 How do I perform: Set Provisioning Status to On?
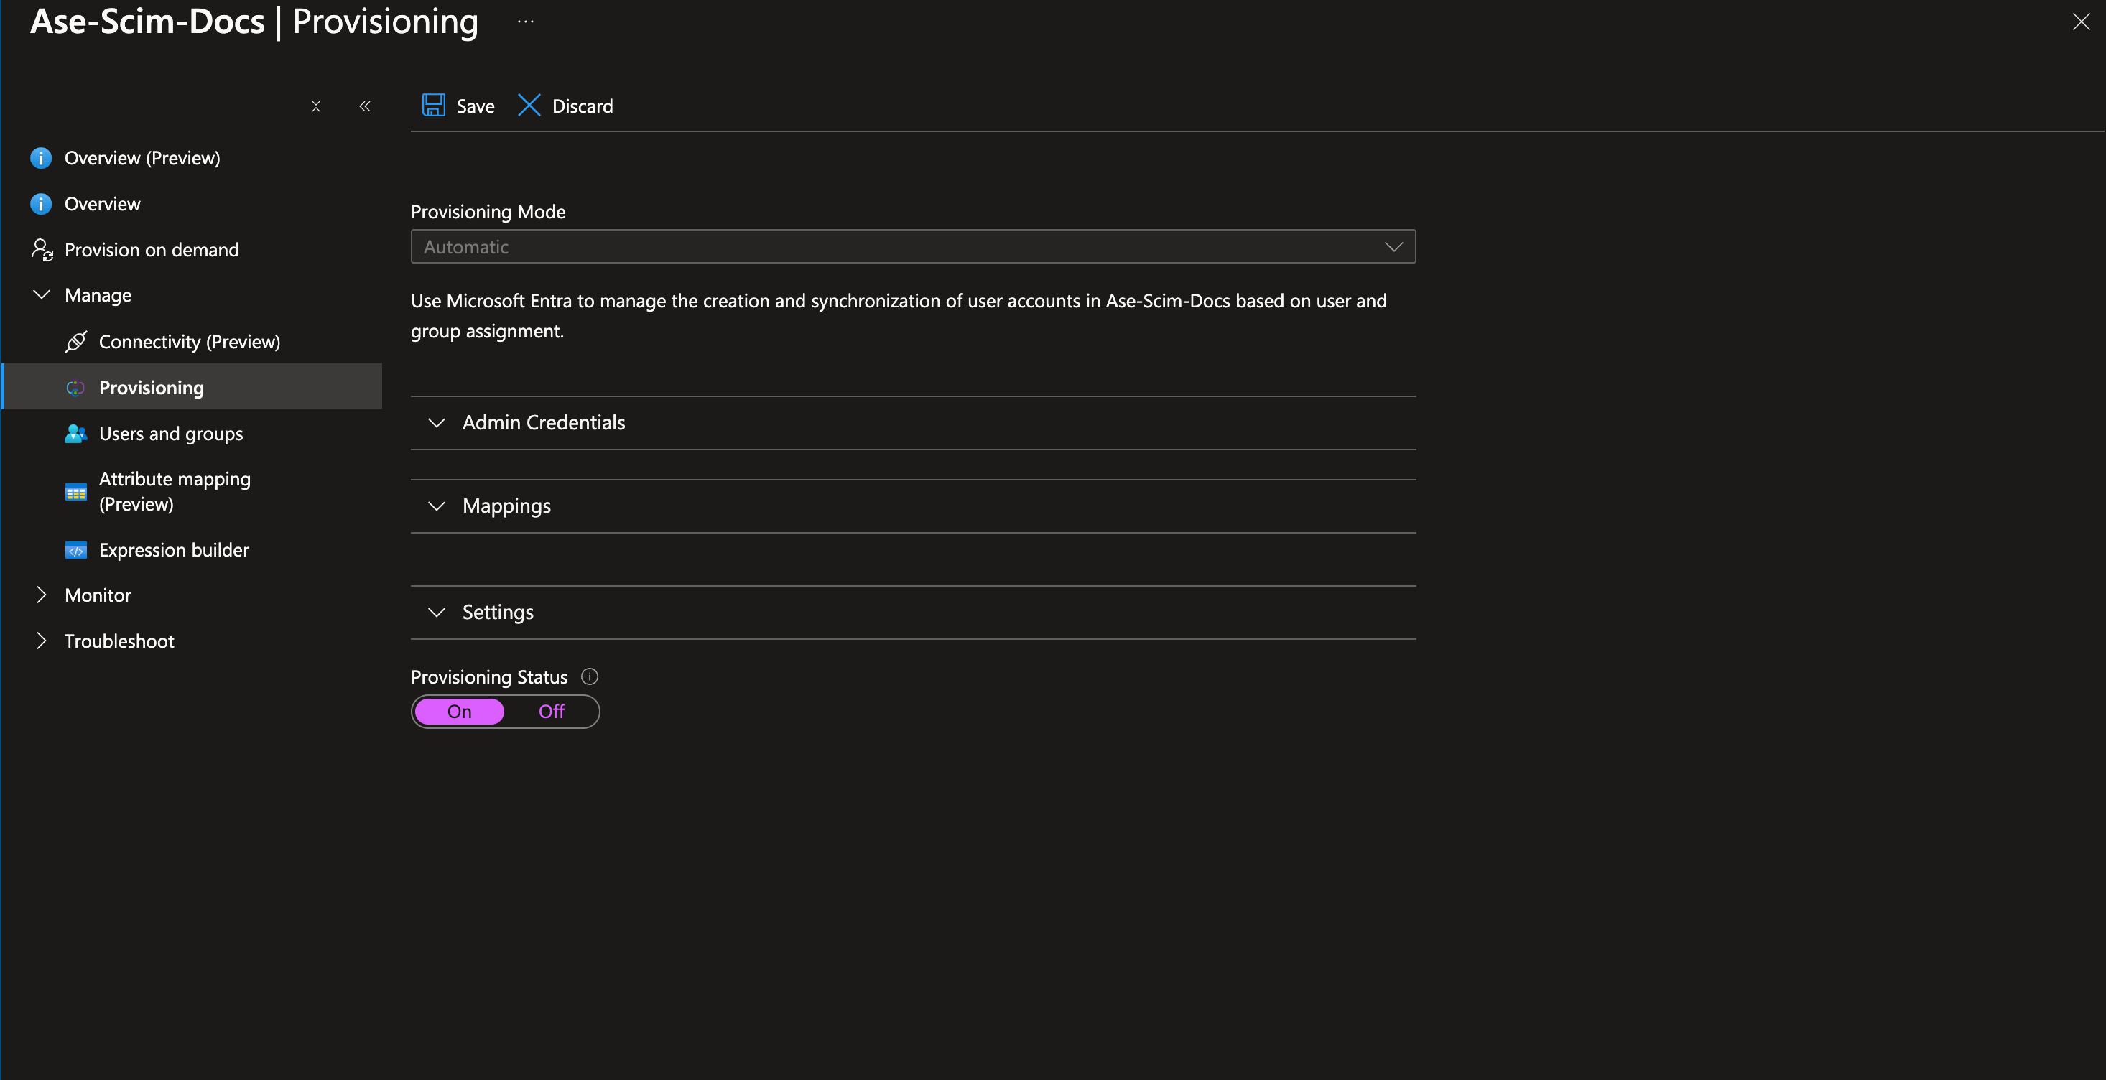coord(460,712)
